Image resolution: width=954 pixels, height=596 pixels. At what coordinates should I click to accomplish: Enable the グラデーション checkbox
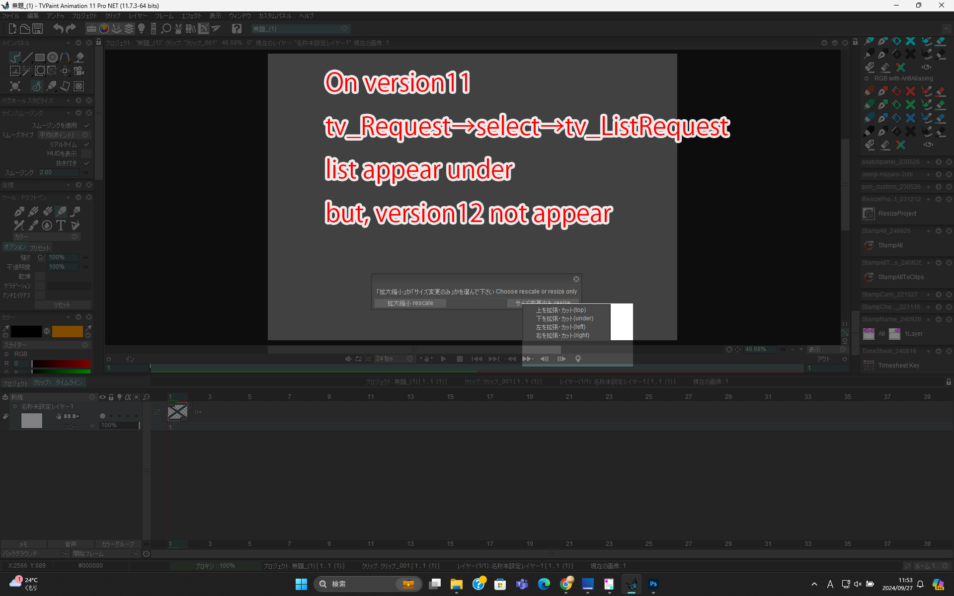[x=40, y=286]
